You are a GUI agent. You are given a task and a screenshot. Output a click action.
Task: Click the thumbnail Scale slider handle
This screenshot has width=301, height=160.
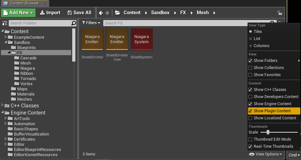pyautogui.click(x=268, y=132)
